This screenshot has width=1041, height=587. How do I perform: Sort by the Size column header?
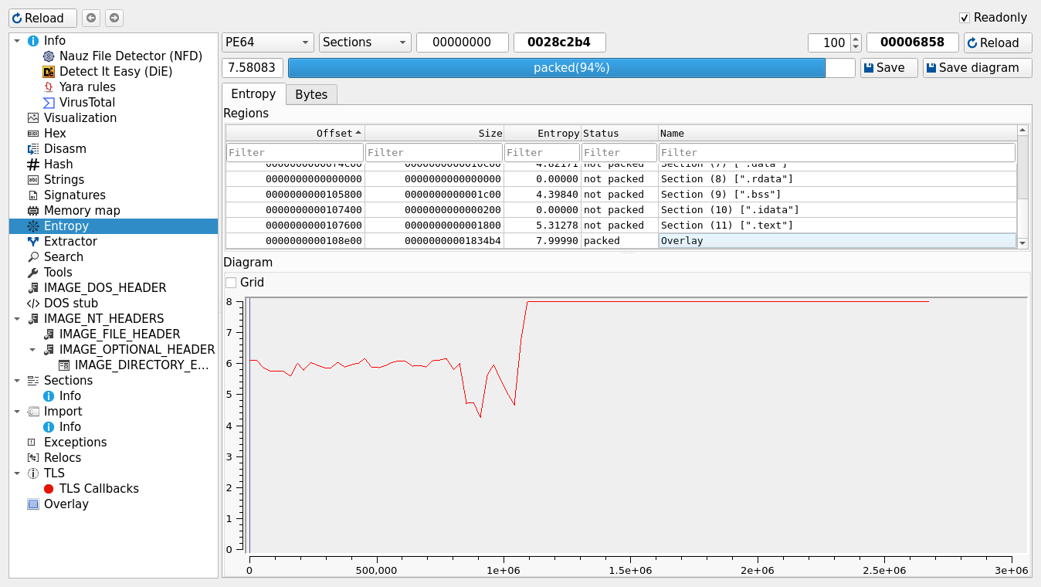[x=434, y=133]
